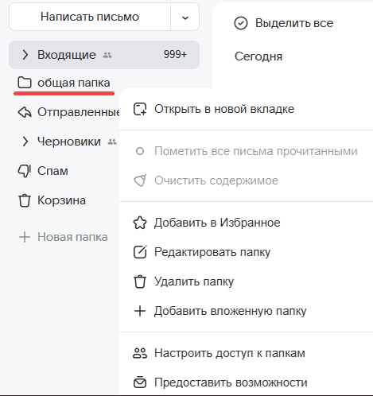Expand the Входящие folder chevron
The width and height of the screenshot is (373, 396).
pos(25,55)
